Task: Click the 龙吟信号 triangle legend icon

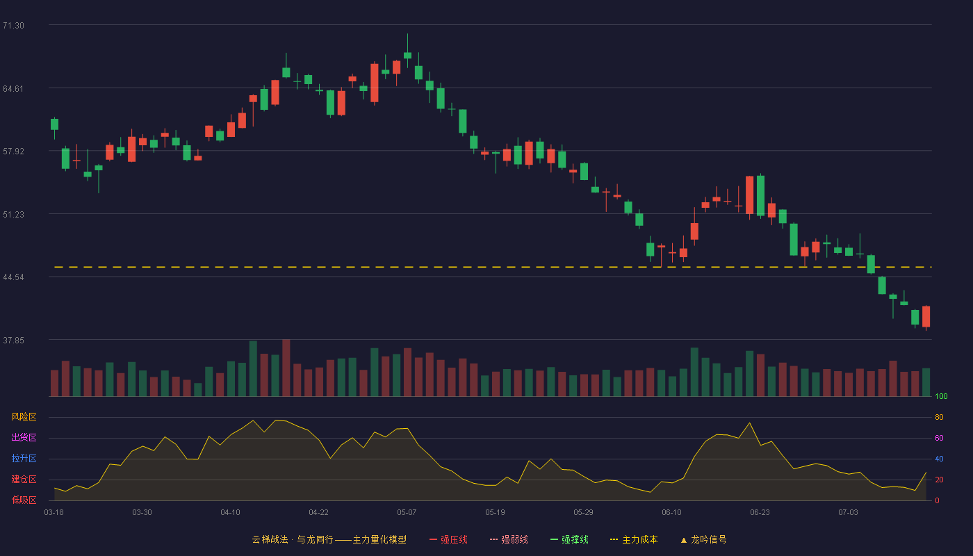Action: coord(683,539)
